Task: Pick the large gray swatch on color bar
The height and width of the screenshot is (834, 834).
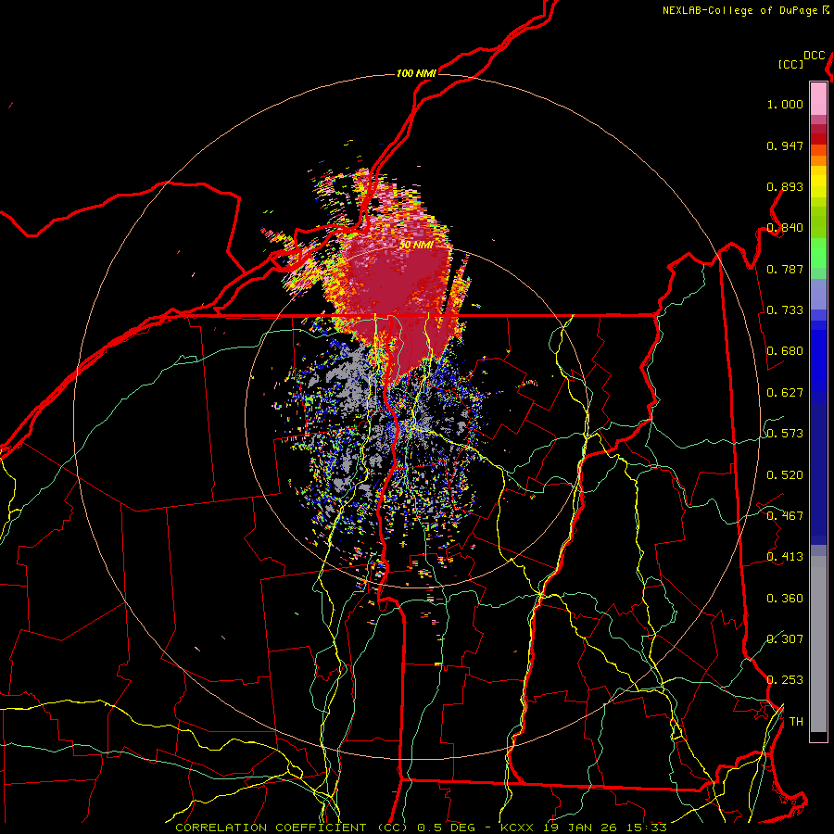Action: 818,644
